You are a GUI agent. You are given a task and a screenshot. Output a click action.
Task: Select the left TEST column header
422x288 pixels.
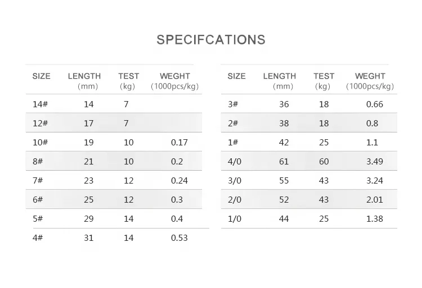(128, 81)
